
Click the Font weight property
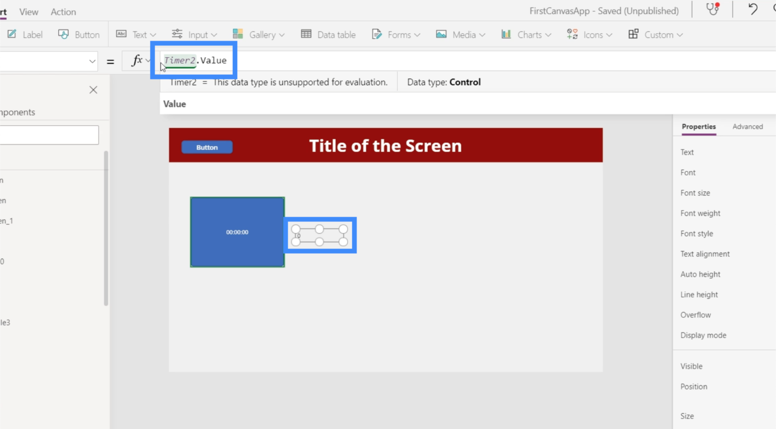pyautogui.click(x=700, y=213)
